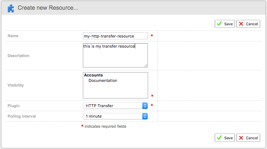
Task: Click the red asterisk beside the Plugin dropdown
Action: (x=152, y=105)
